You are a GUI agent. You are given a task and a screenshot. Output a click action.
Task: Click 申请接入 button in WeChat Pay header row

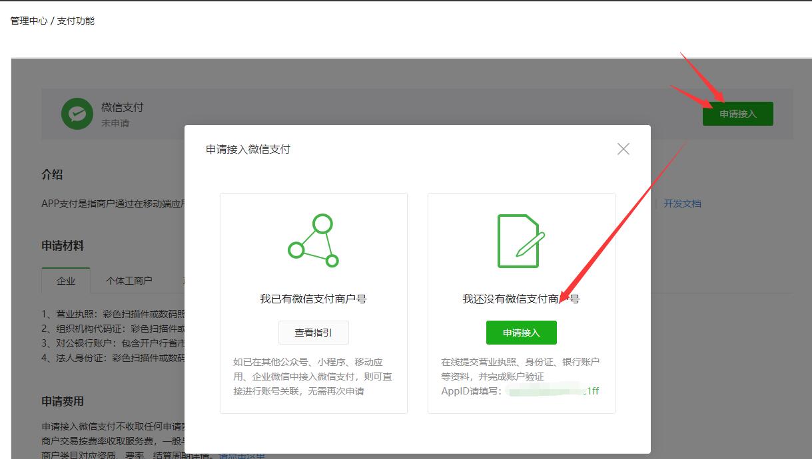coord(738,114)
